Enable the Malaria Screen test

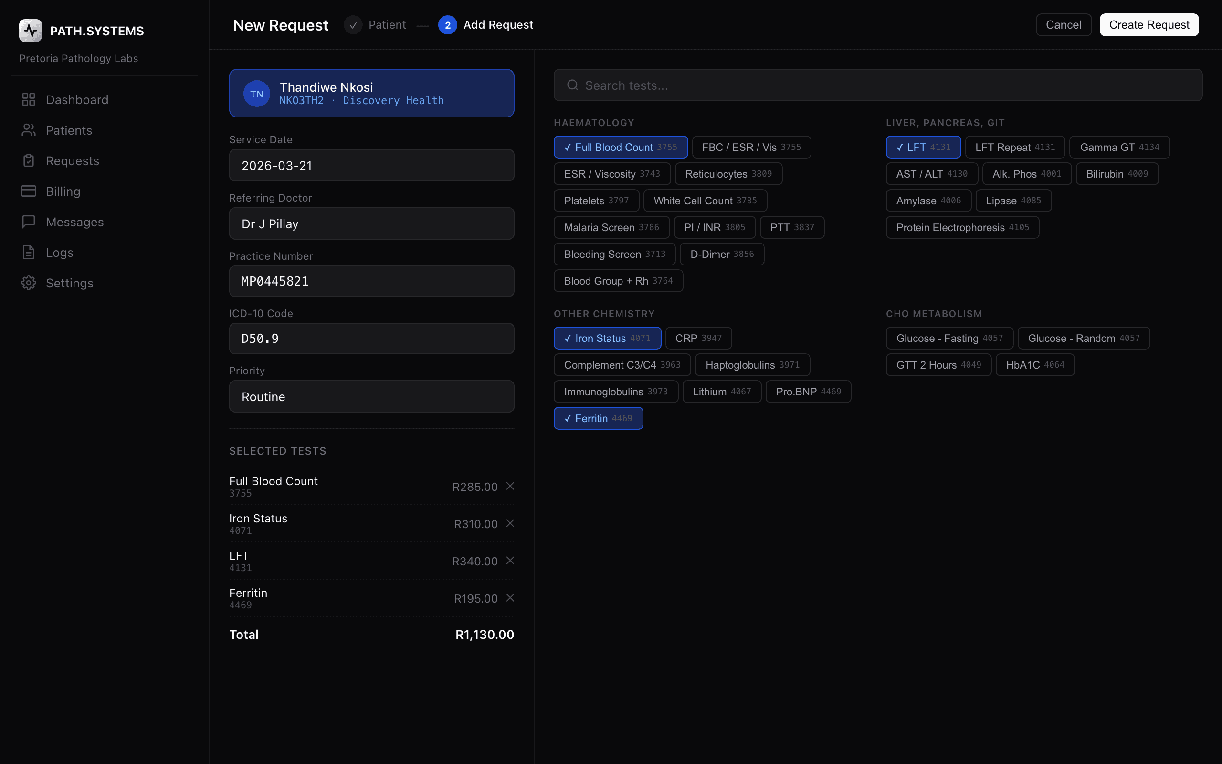pyautogui.click(x=611, y=227)
